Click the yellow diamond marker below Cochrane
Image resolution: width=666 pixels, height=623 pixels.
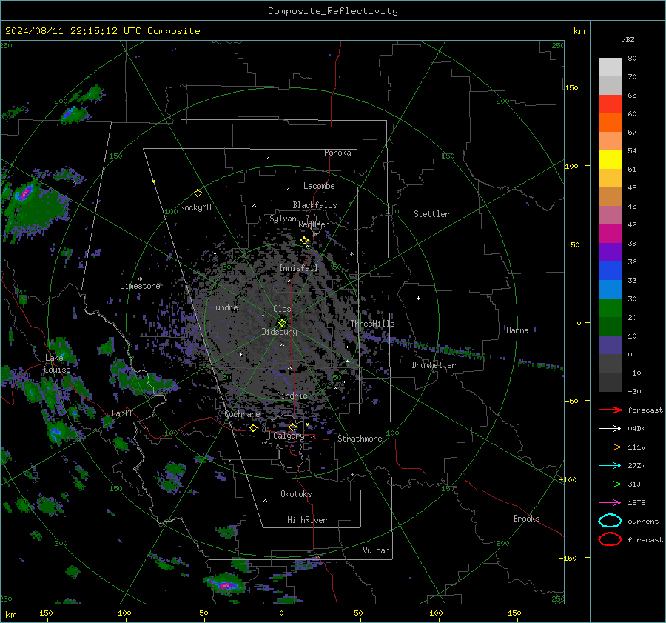click(x=253, y=427)
